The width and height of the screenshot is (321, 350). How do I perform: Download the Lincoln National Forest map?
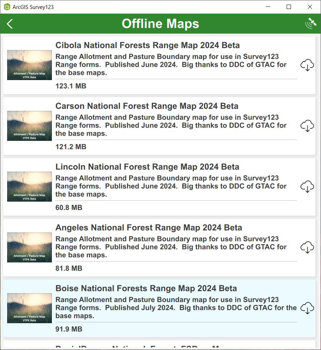click(x=307, y=187)
